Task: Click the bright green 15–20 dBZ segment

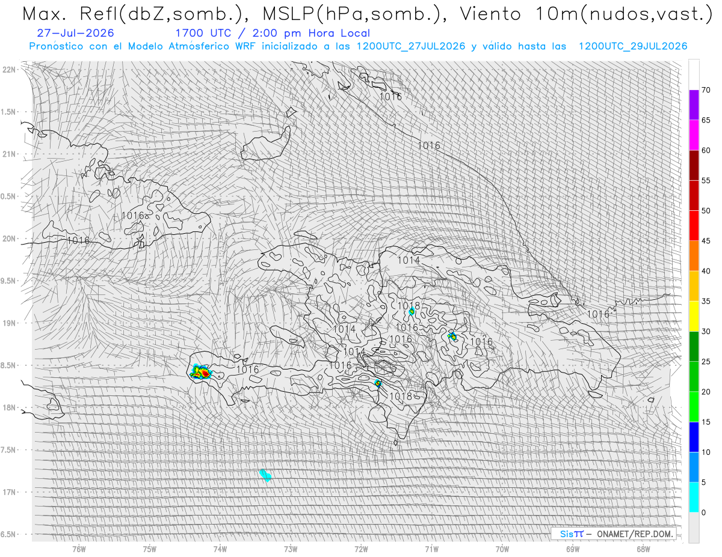Action: click(x=694, y=407)
